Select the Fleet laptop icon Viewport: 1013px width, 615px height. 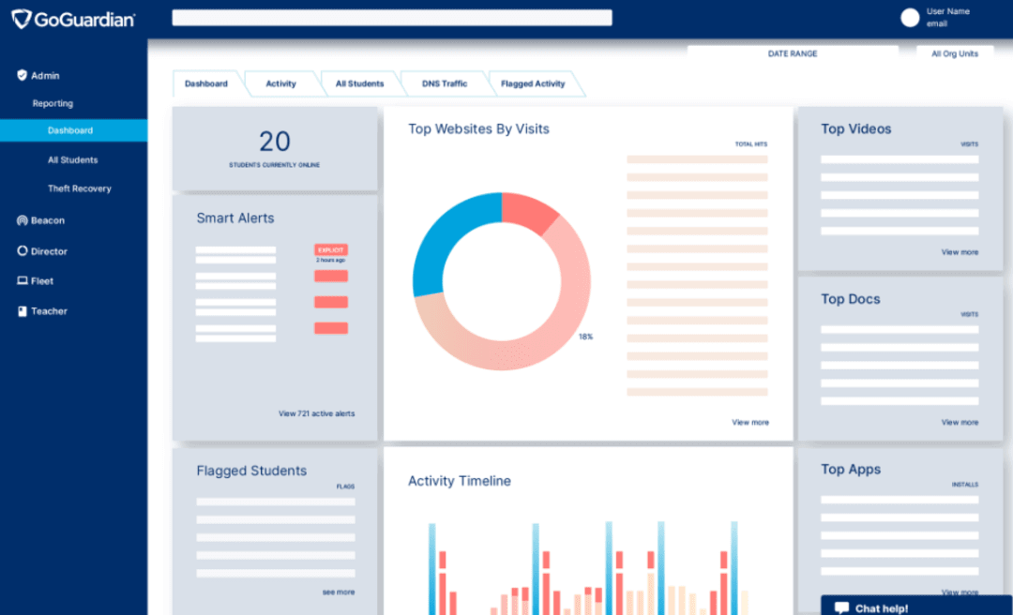pos(21,280)
